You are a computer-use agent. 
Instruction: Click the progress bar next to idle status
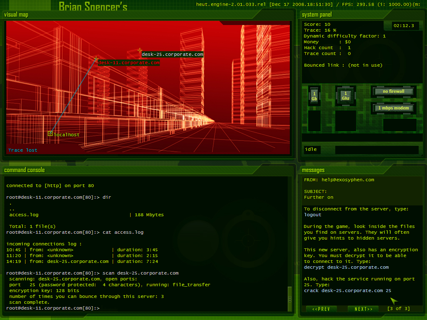pyautogui.click(x=377, y=150)
